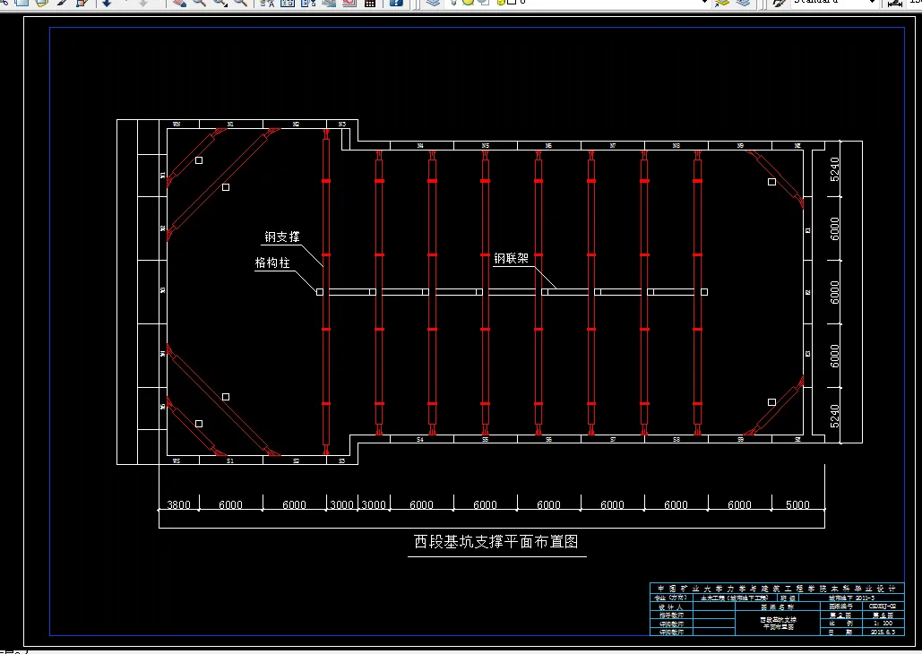This screenshot has width=922, height=654.
Task: Open the Zoom Window flyout icon
Action: click(x=220, y=3)
